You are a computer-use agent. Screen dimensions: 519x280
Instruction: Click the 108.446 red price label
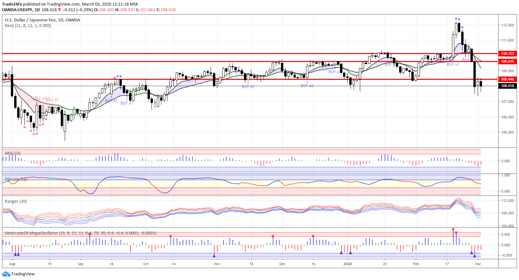coord(507,79)
